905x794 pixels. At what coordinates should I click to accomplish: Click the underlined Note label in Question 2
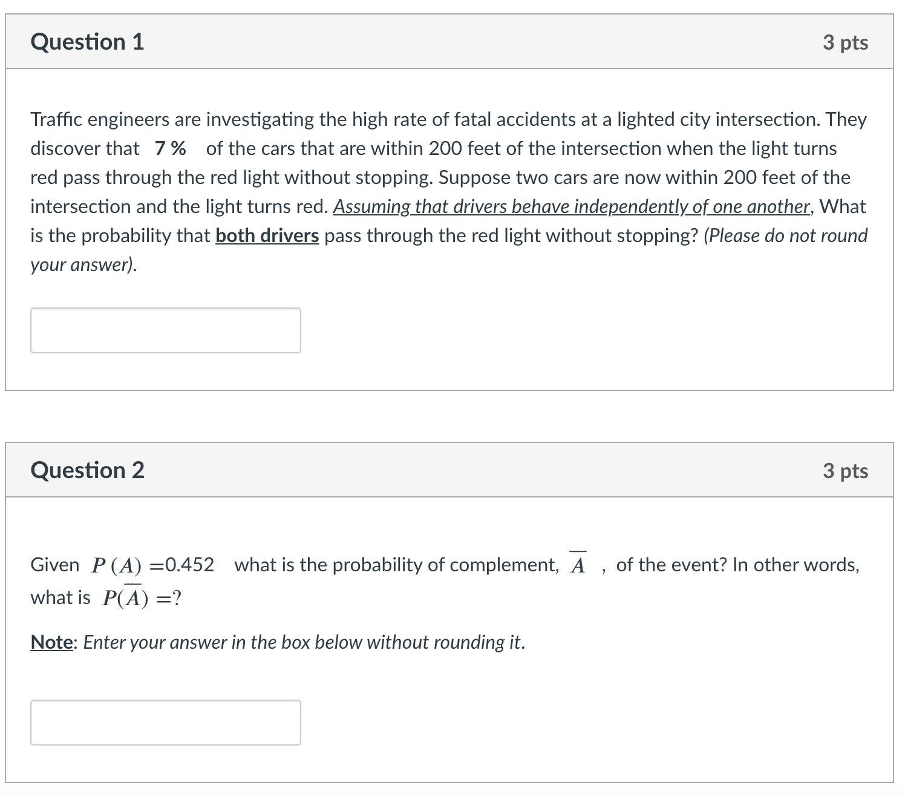[51, 642]
